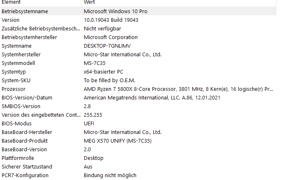
Task: Select the Prozessor AMD Ryzen row
Action: pos(138,89)
